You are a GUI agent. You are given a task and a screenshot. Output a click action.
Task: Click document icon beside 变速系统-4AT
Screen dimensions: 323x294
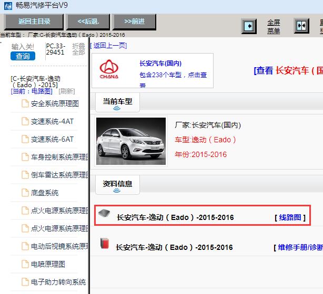(x=25, y=121)
